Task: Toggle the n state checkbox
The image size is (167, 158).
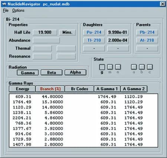Action: tap(118, 67)
